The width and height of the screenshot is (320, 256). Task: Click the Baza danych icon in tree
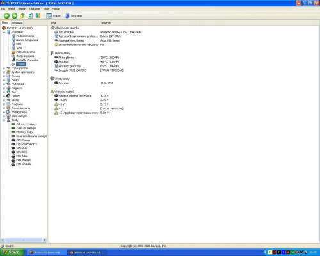[8, 116]
